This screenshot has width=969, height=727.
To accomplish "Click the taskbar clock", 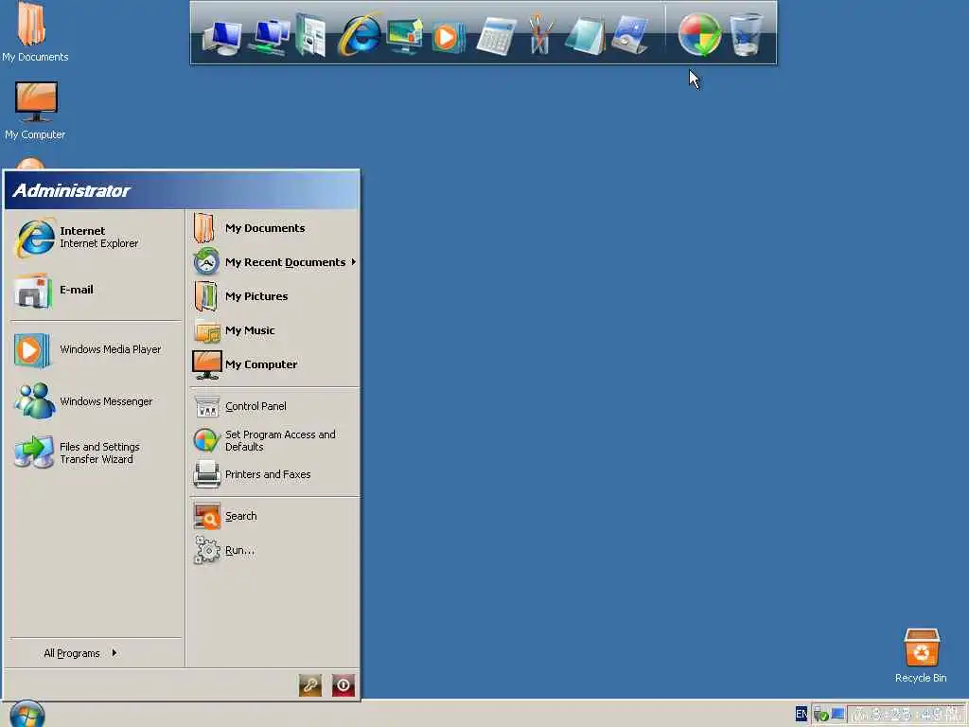I will pyautogui.click(x=906, y=715).
